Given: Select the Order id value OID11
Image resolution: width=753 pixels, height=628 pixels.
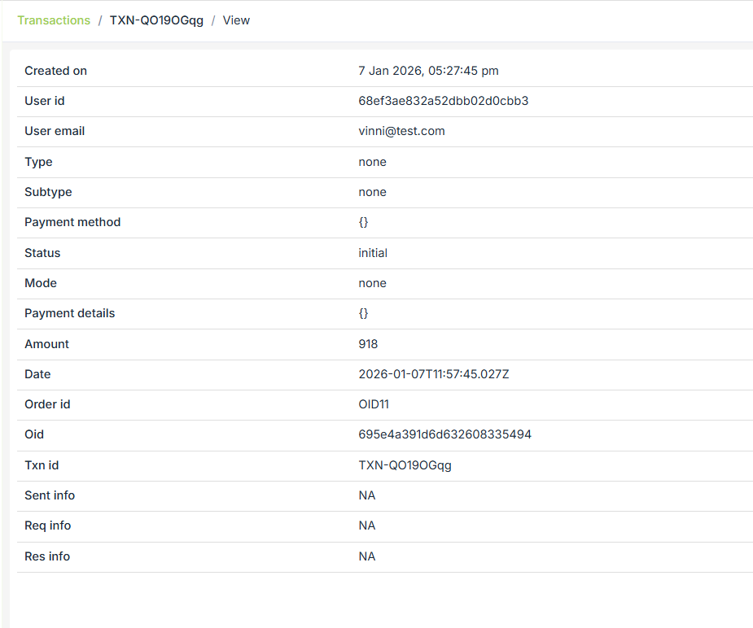Looking at the screenshot, I should click(374, 404).
